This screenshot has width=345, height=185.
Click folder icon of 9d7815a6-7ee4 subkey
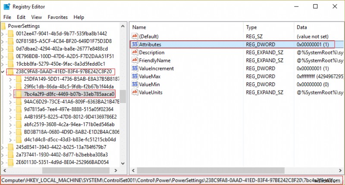click(19, 109)
